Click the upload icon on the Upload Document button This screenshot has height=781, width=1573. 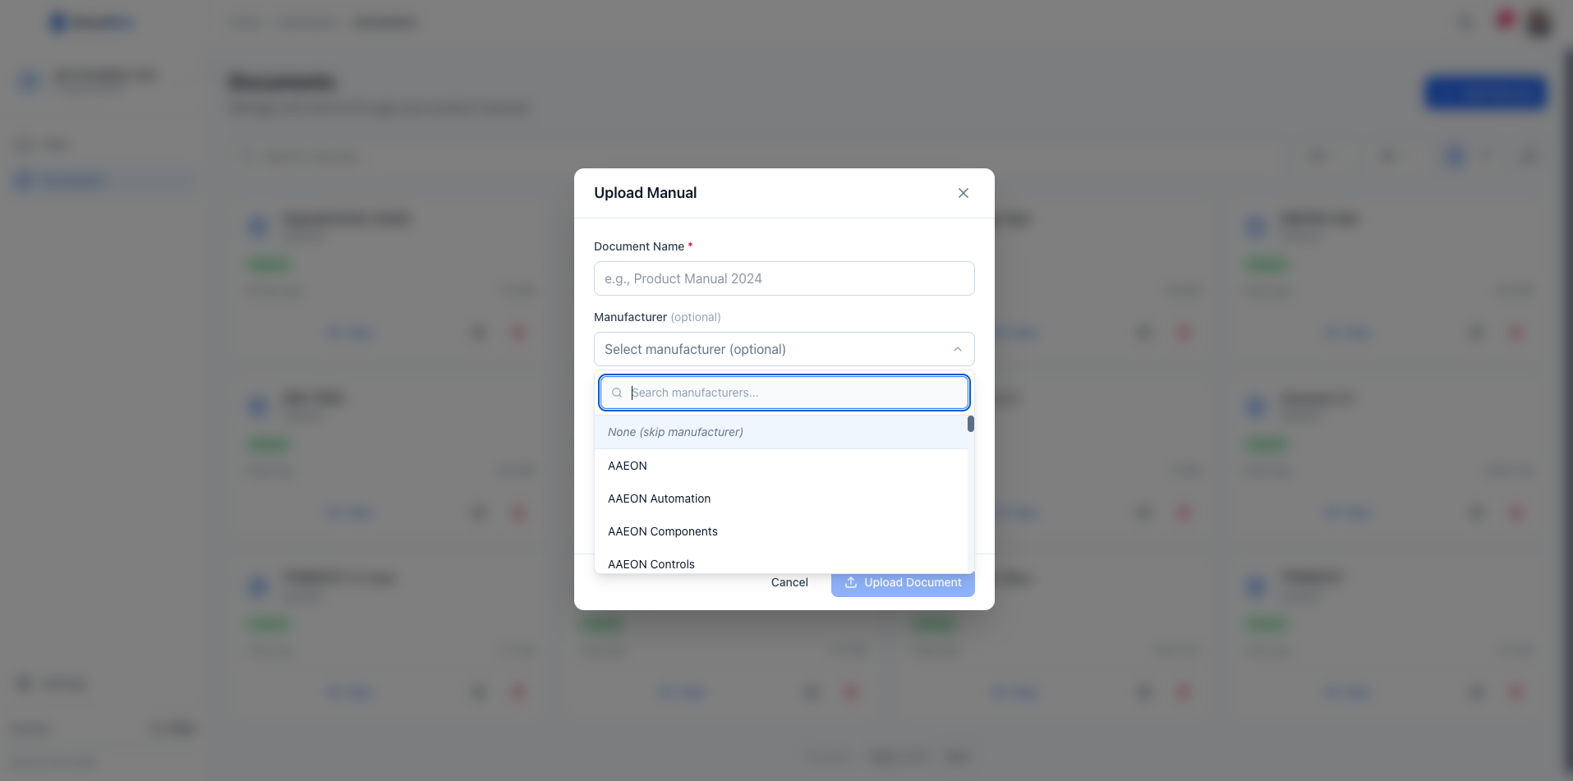pyautogui.click(x=850, y=582)
